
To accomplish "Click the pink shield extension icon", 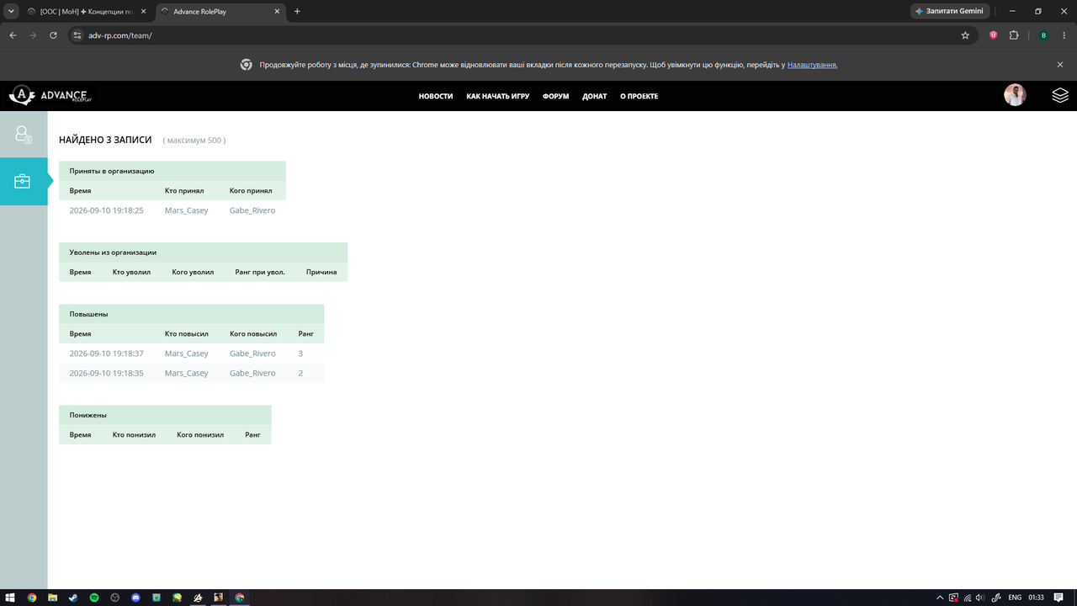I will coord(993,35).
